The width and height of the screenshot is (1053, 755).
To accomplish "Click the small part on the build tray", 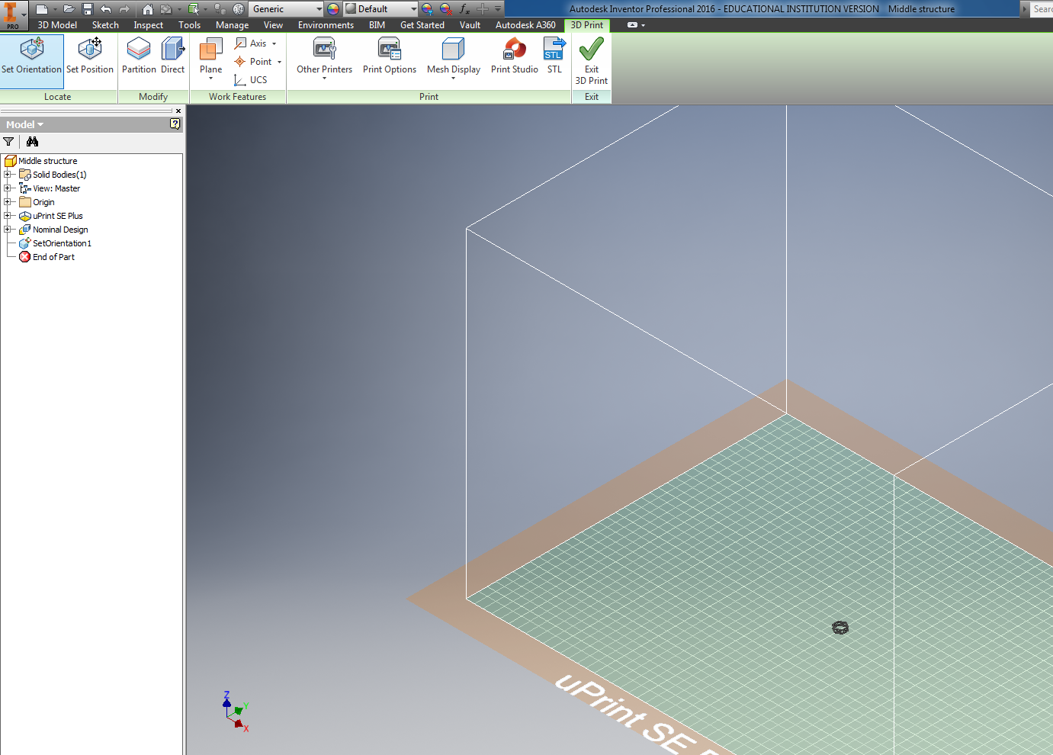I will [x=840, y=628].
